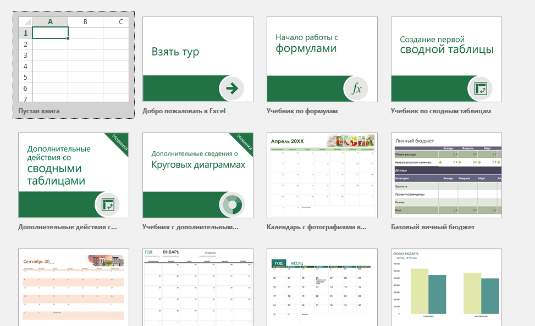Click the 'Новинка' ribbon on pivot actions tutorial
Image resolution: width=535 pixels, height=326 pixels.
[120, 142]
